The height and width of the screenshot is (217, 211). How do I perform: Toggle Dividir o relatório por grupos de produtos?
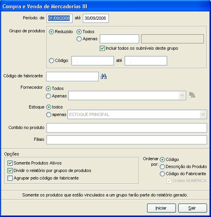[10, 170]
